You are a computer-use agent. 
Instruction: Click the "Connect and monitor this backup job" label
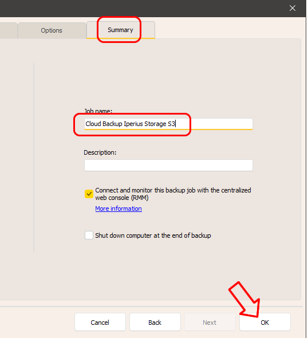[173, 194]
